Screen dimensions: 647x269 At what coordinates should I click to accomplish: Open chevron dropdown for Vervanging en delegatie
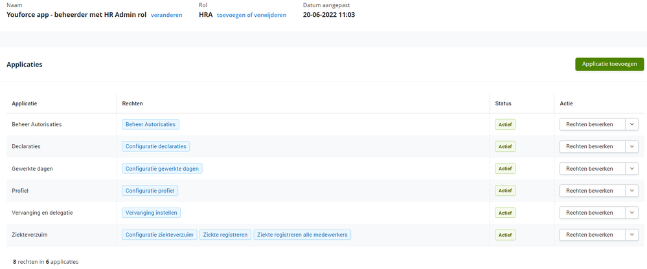pyautogui.click(x=632, y=213)
